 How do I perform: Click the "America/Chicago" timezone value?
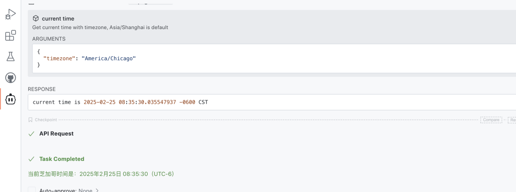(x=109, y=58)
